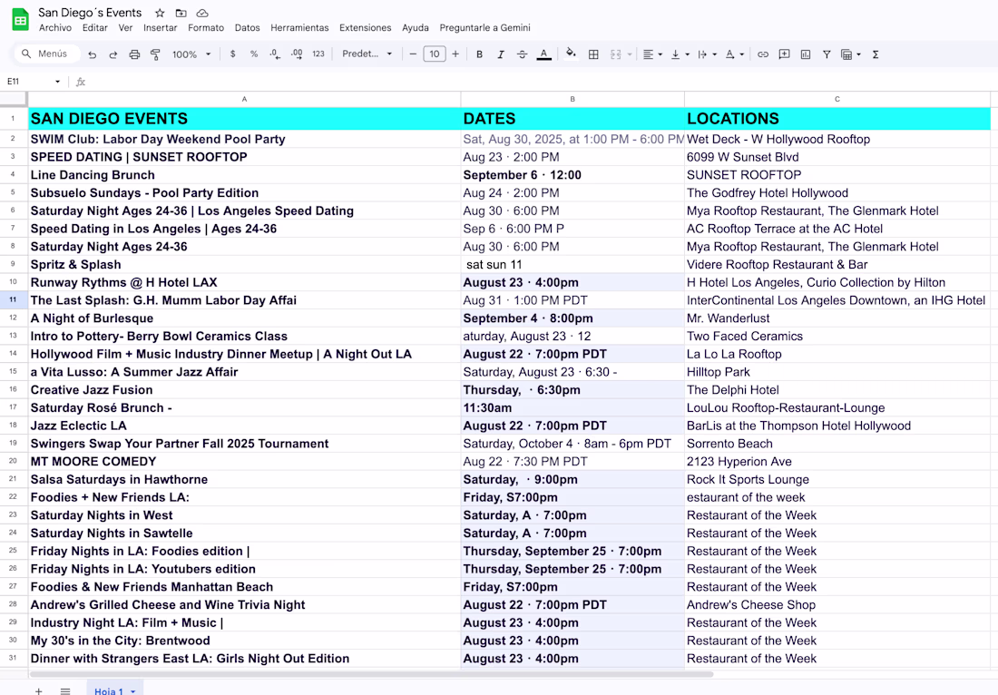Open the Archivo menu
The height and width of the screenshot is (695, 998).
pos(55,28)
